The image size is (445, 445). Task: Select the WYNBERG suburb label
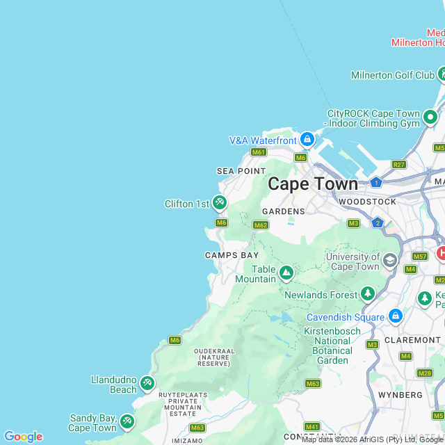tap(400, 395)
